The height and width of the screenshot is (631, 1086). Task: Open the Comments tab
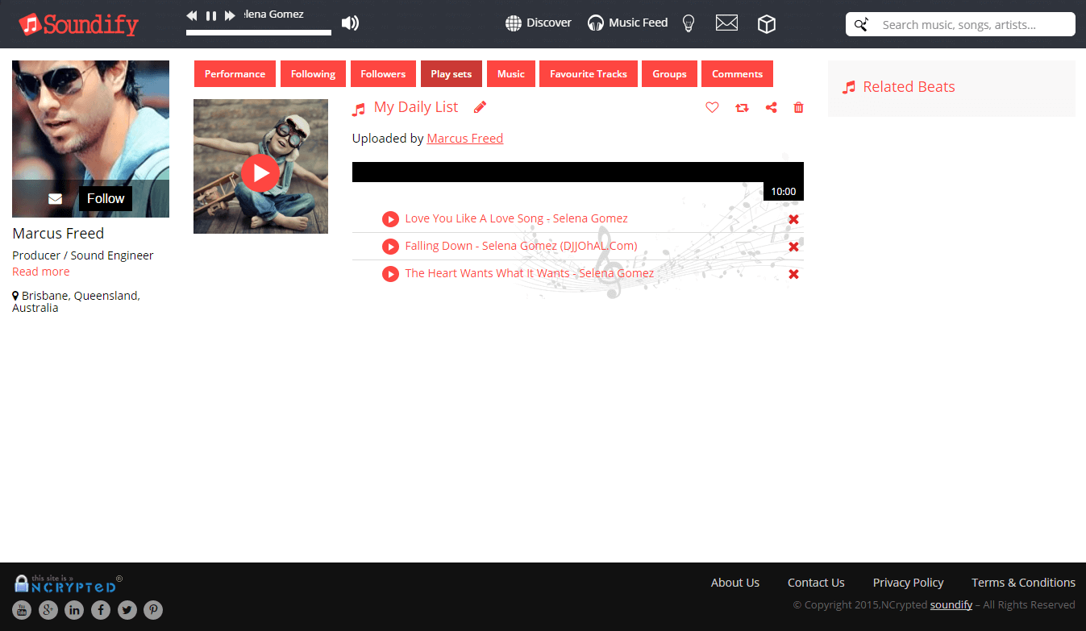tap(737, 73)
